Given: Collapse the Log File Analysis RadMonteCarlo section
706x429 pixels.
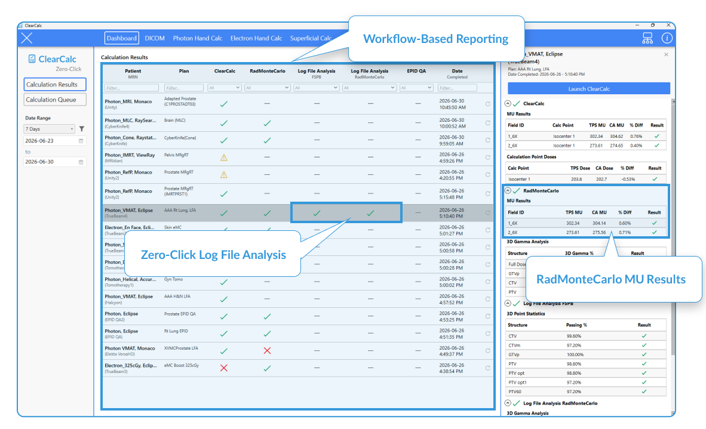Looking at the screenshot, I should pyautogui.click(x=508, y=403).
